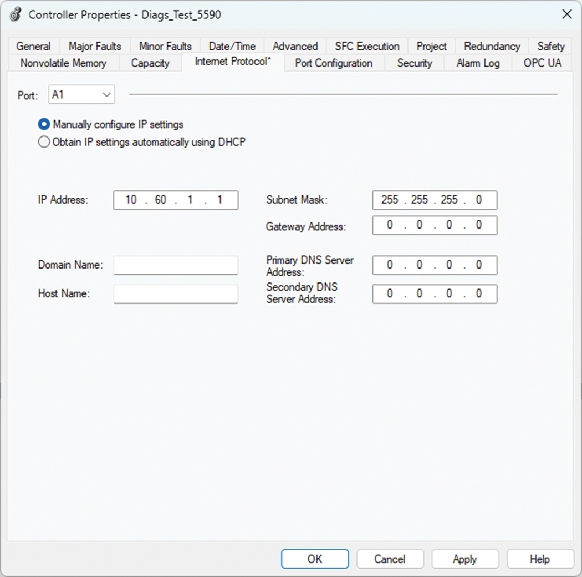Switch to the OPC UA tab

[x=542, y=63]
